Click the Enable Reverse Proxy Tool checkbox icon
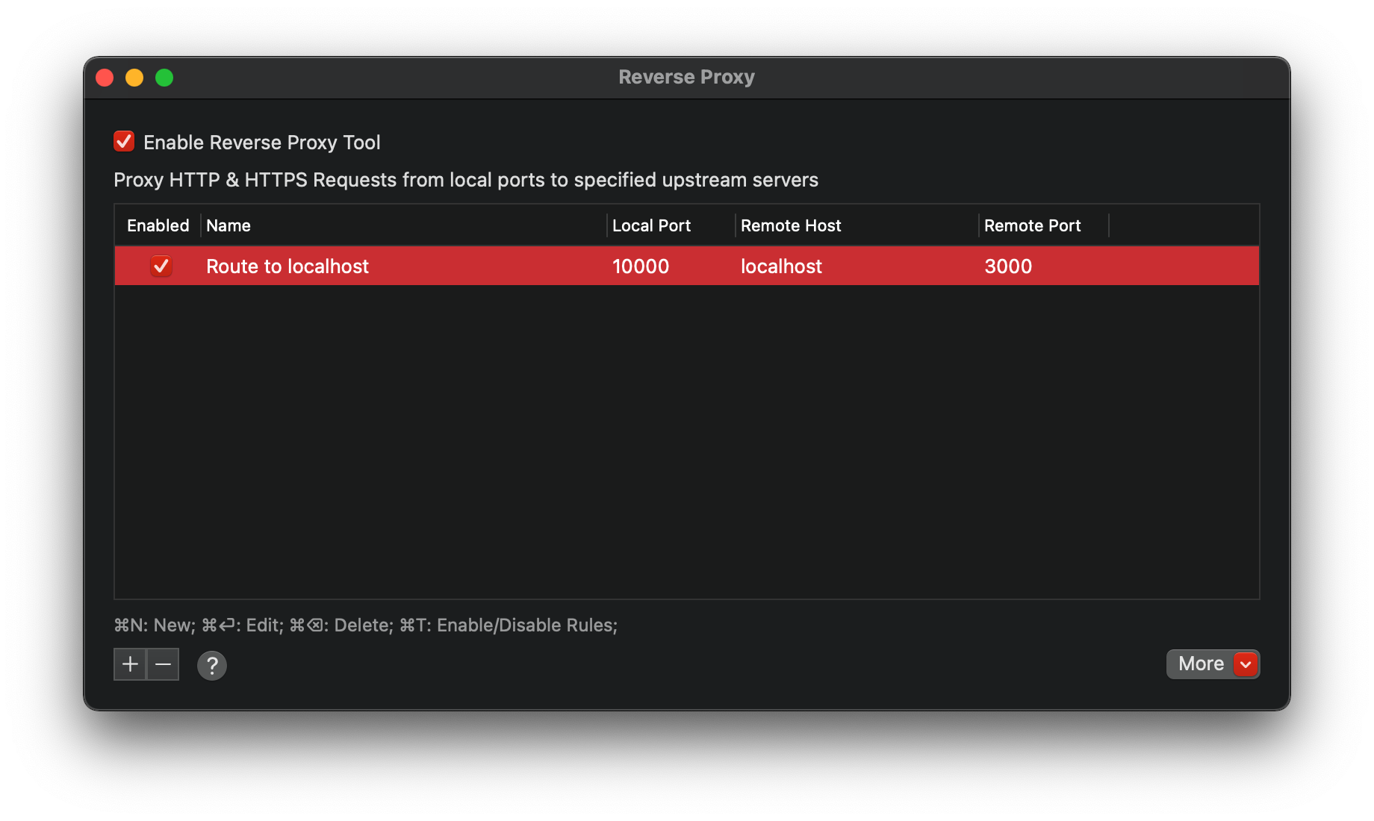The height and width of the screenshot is (821, 1374). 124,141
